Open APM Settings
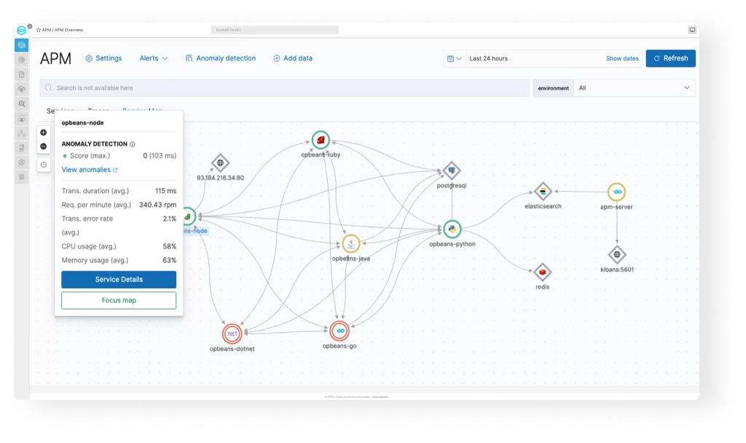 coord(103,58)
